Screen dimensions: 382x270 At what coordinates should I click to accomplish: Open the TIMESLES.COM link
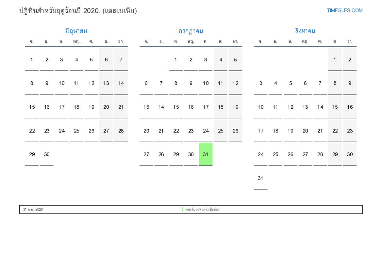(344, 10)
